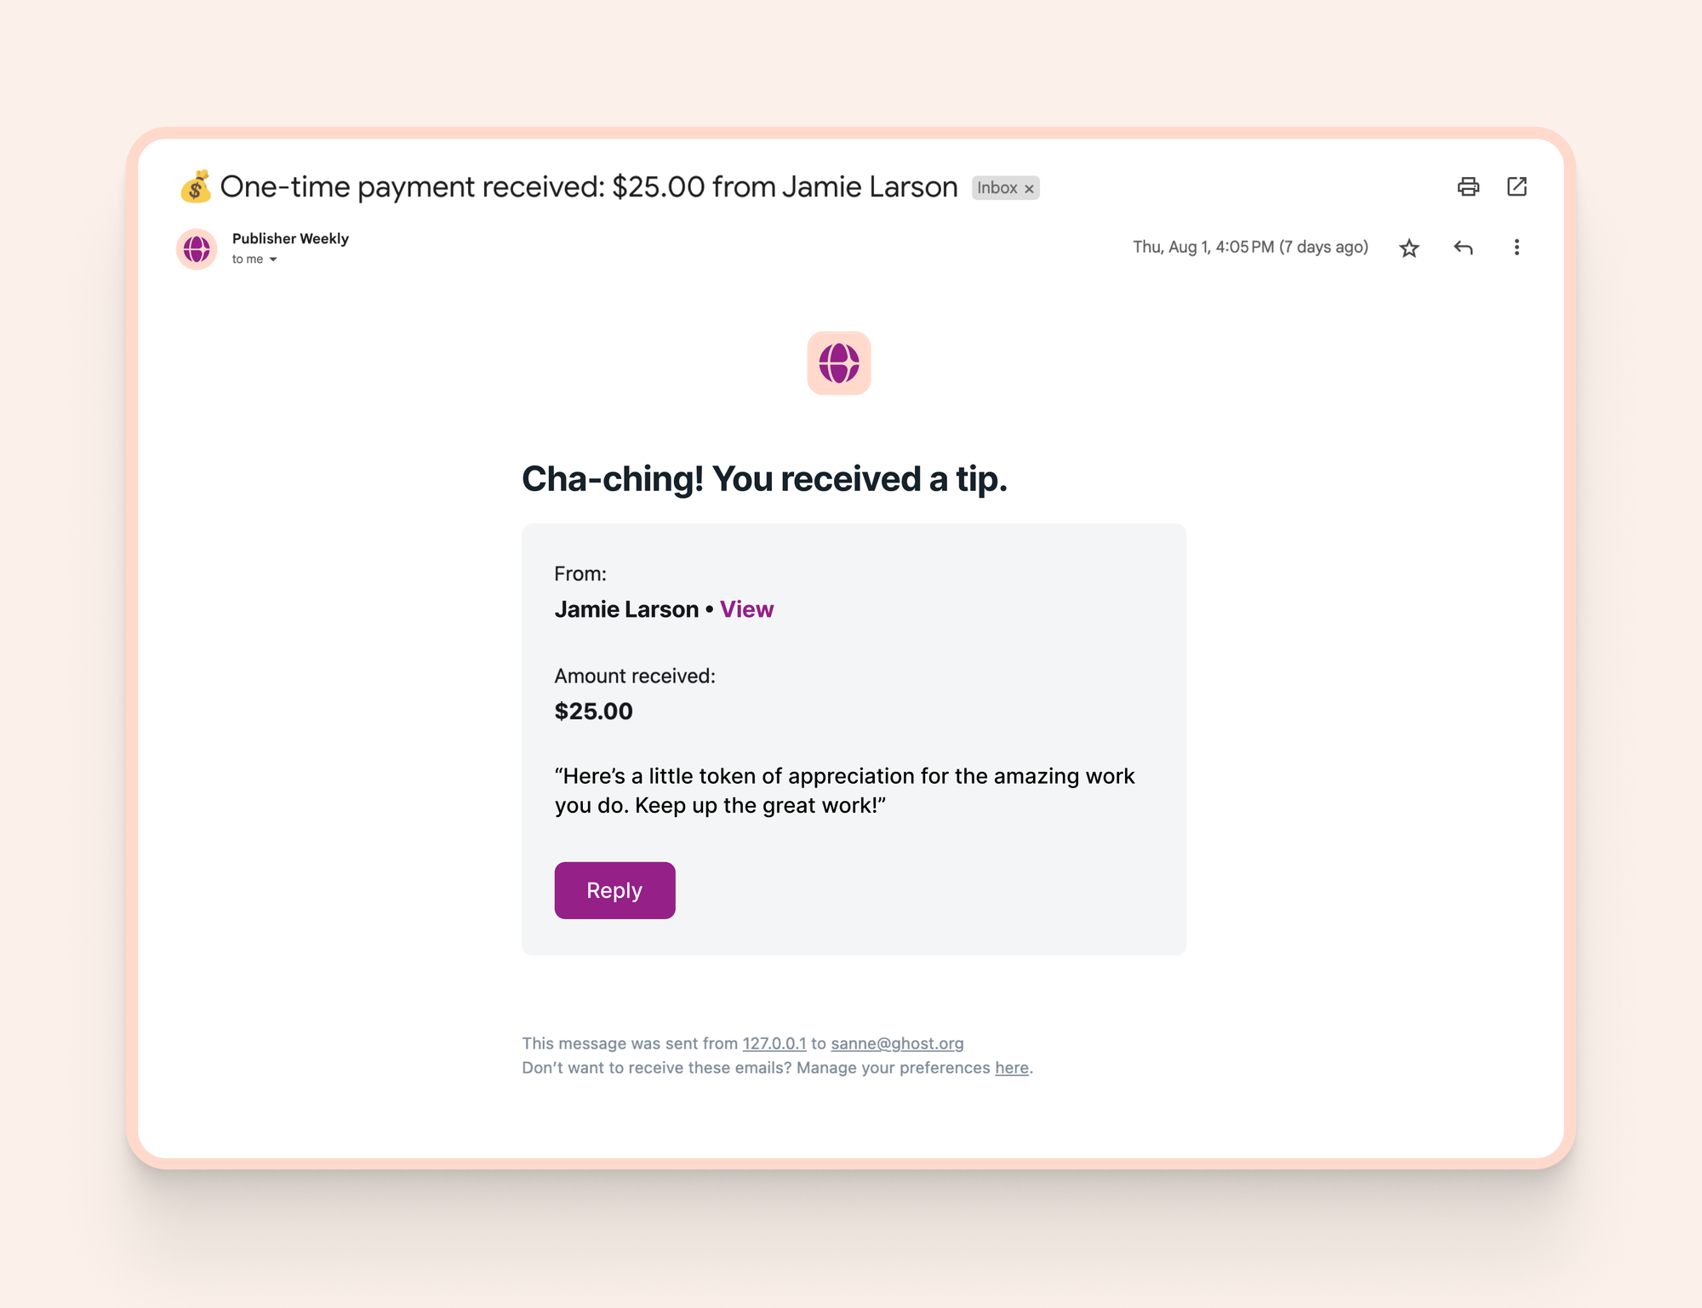This screenshot has width=1702, height=1308.
Task: Print this email using the printer icon
Action: tap(1468, 186)
